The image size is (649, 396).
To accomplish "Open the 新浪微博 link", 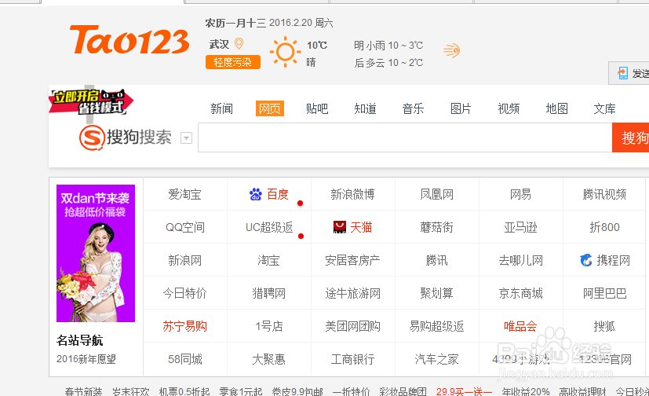I will tap(352, 194).
